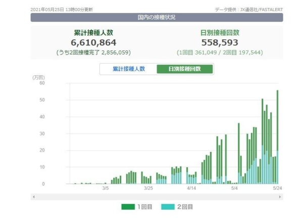Select the 日別接種回数 tab
This screenshot has width=303, height=220.
point(184,69)
